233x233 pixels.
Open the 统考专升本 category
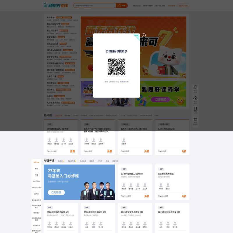point(52,76)
